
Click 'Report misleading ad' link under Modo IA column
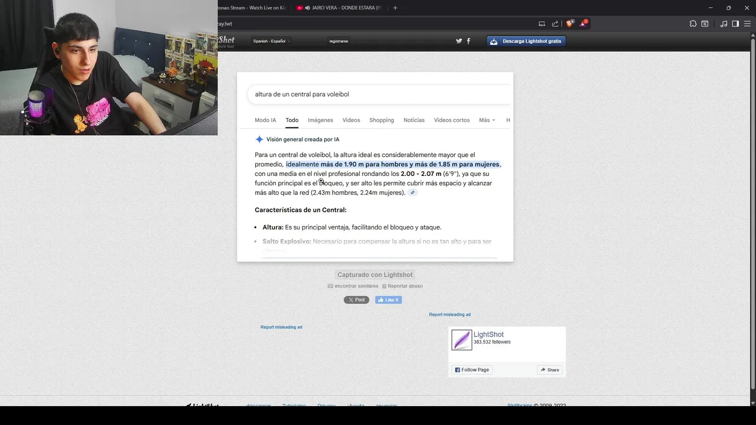click(x=281, y=327)
